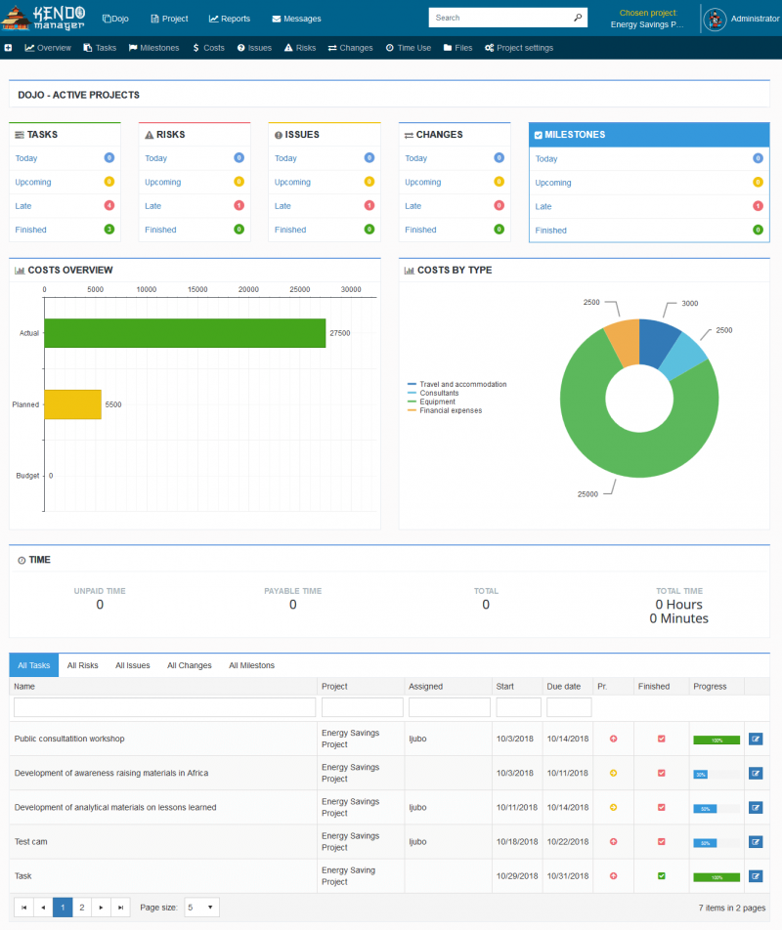Click the green Actual bar in Costs Overview

click(185, 333)
